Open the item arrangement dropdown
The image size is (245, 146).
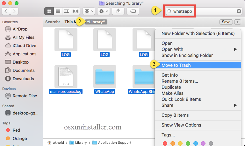pos(89,11)
